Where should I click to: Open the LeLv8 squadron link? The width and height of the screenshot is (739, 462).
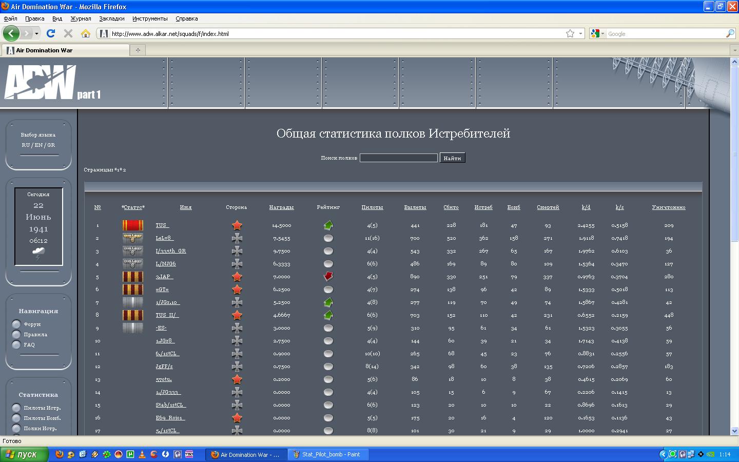click(x=164, y=238)
